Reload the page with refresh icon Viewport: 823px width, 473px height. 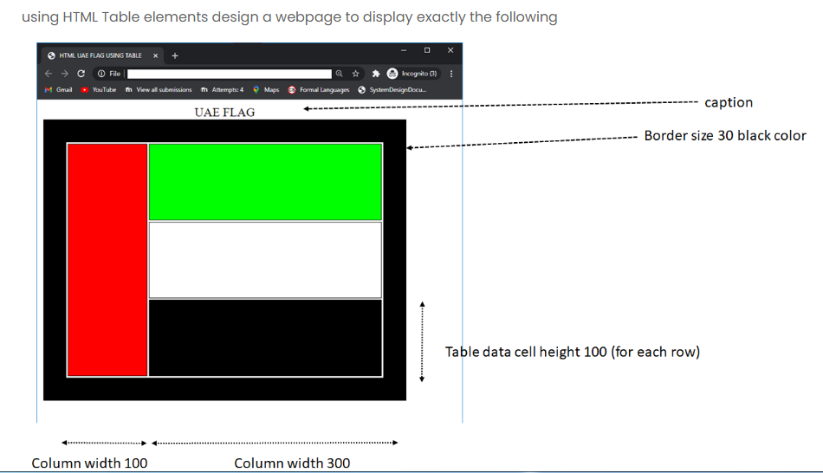click(81, 74)
